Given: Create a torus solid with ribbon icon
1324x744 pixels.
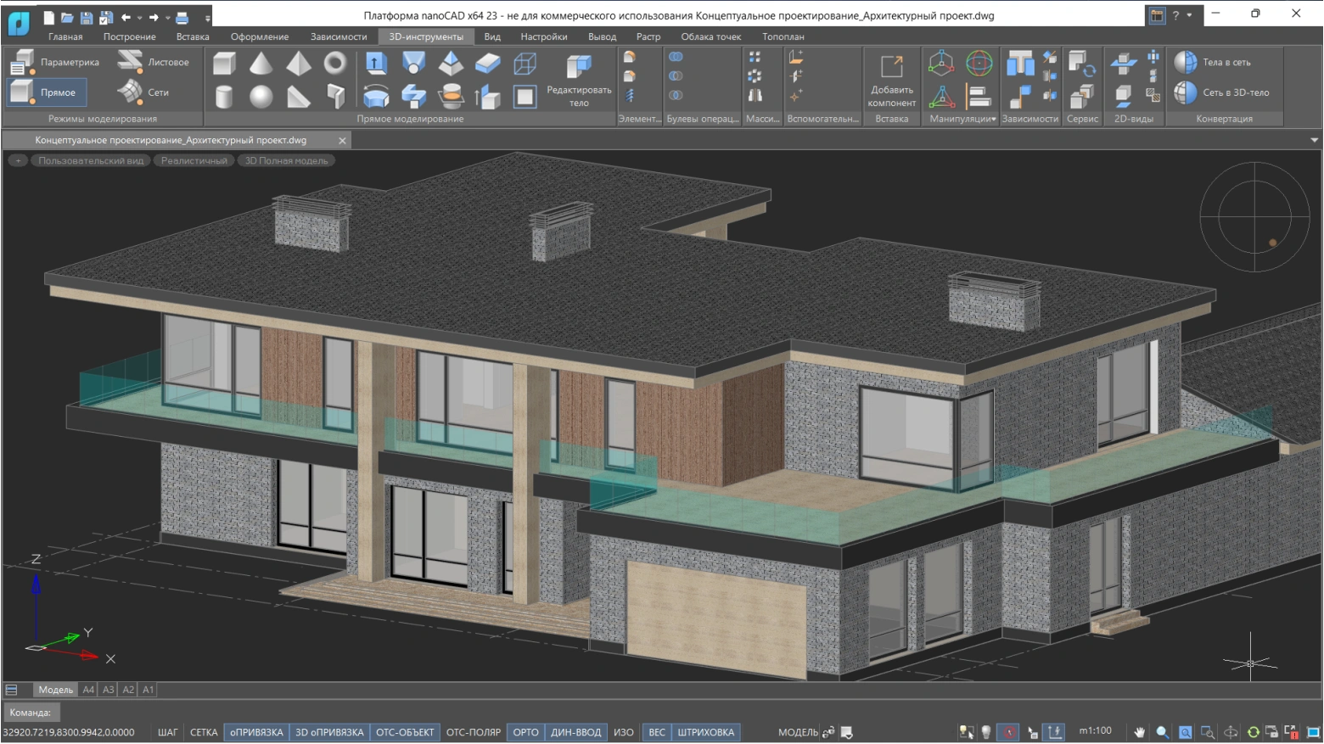Looking at the screenshot, I should pos(335,64).
